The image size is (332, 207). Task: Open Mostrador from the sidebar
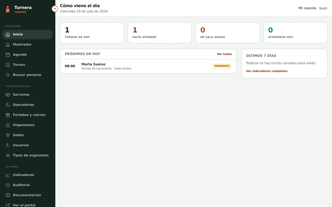click(x=28, y=44)
